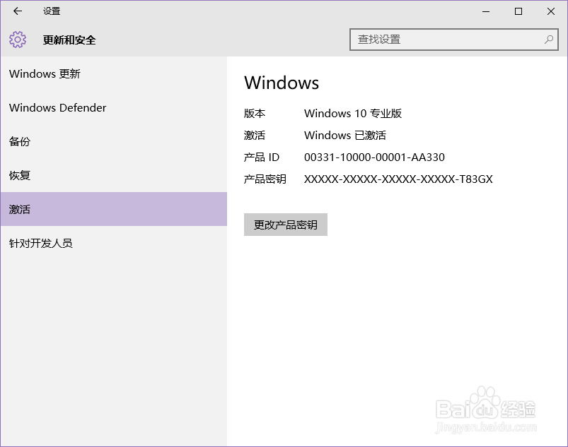Select 激活 in the sidebar
The height and width of the screenshot is (447, 568).
pyautogui.click(x=114, y=209)
